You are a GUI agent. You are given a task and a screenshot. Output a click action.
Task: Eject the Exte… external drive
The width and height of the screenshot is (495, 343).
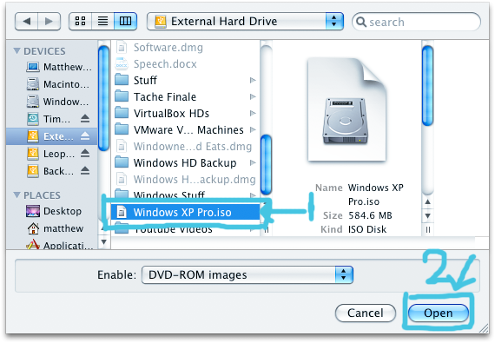tap(85, 136)
